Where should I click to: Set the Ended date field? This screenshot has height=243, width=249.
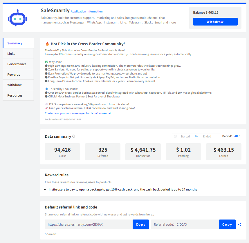207,136
